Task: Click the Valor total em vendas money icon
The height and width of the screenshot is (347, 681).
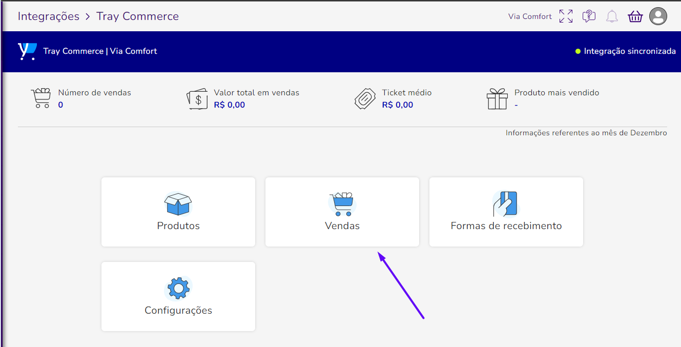Action: (197, 98)
